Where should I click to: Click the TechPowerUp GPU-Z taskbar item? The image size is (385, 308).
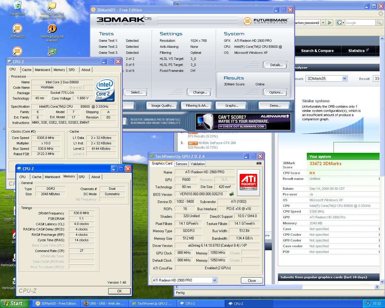click(152, 303)
